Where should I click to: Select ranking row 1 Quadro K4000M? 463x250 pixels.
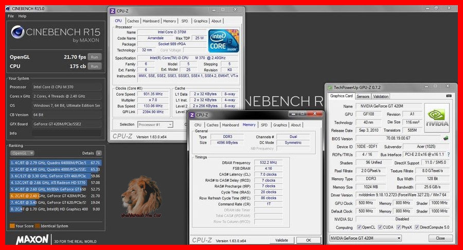point(55,163)
